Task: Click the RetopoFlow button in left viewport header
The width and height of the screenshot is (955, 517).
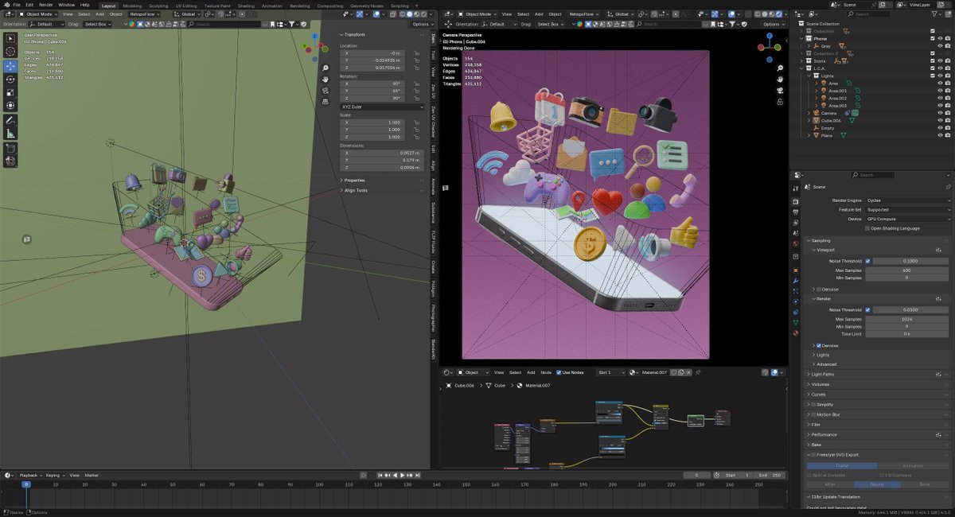Action: 144,14
